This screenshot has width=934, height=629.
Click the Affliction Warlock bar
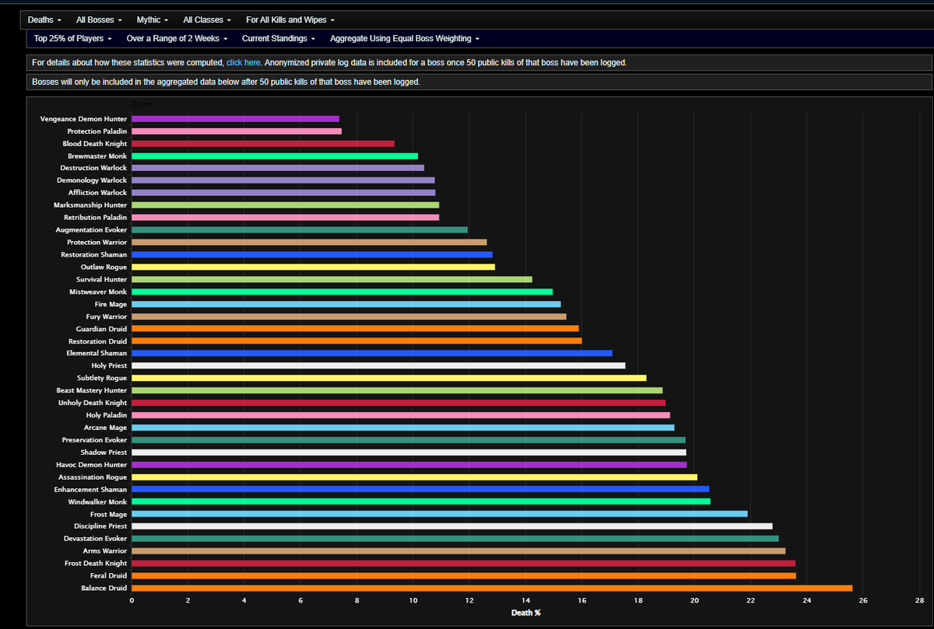(x=283, y=193)
